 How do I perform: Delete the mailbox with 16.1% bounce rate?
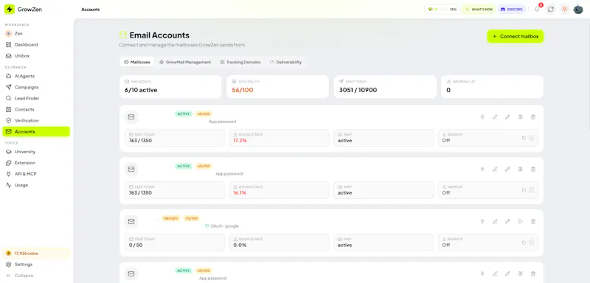[532, 169]
